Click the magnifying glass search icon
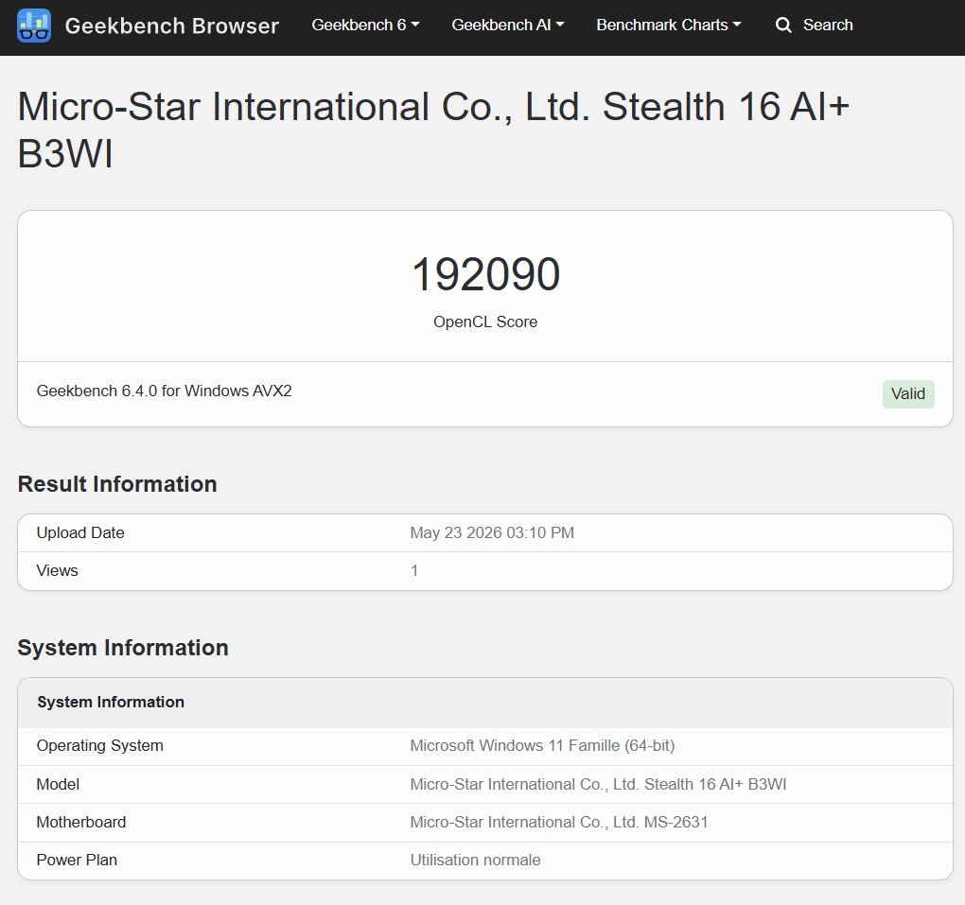Viewport: 965px width, 905px height. 782,26
